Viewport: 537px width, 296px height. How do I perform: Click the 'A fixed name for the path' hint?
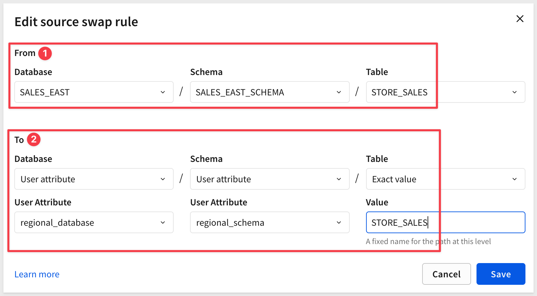(x=428, y=242)
